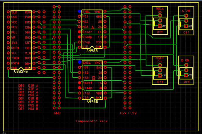Click the square DB0 pad on USB245
202x134 pixels.
coord(34,68)
